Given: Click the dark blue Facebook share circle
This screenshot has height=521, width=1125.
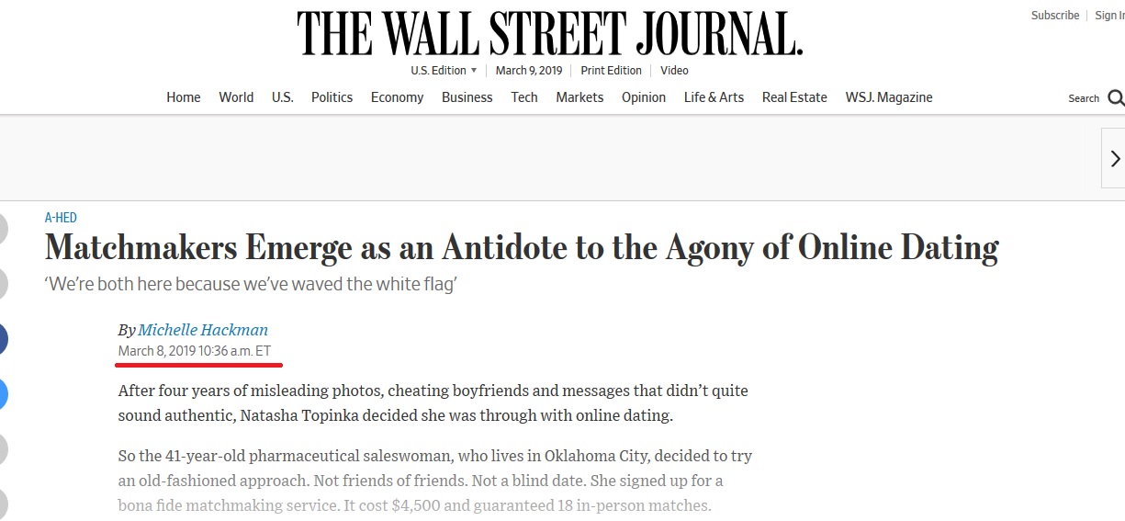Looking at the screenshot, I should click(x=3, y=340).
